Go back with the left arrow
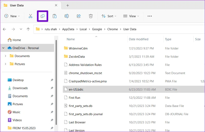This screenshot has height=132, width=205. coord(4,29)
